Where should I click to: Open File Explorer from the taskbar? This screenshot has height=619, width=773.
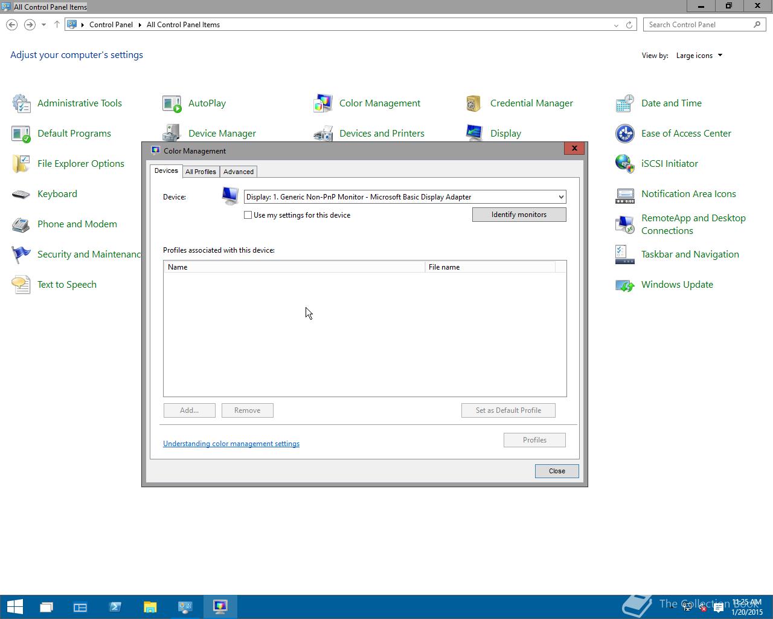tap(150, 607)
